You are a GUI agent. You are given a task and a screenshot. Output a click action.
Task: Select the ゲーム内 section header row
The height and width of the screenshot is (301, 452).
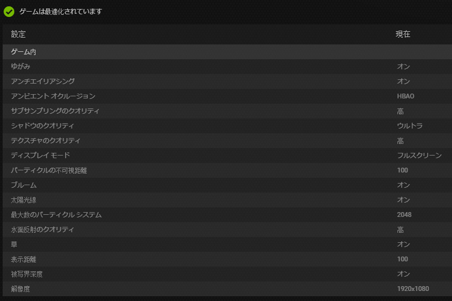point(24,52)
